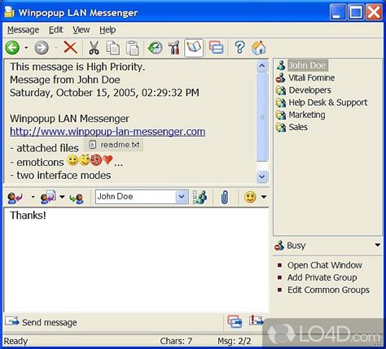
Task: Click Edit Common Groups link
Action: [328, 290]
